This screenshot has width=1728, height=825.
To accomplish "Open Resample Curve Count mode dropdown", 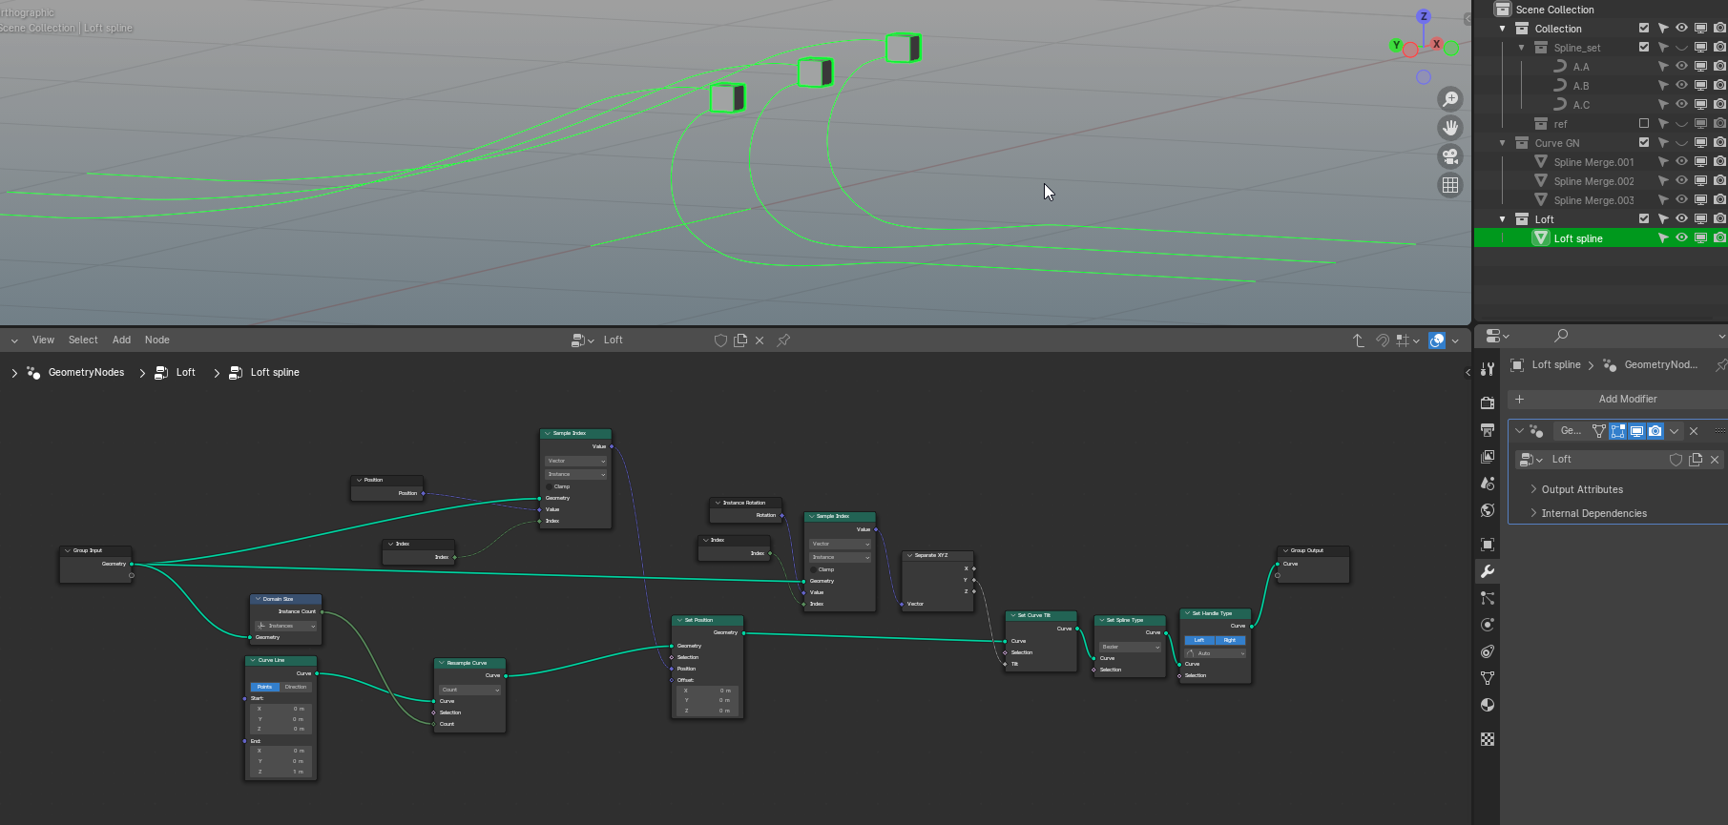I will 469,690.
